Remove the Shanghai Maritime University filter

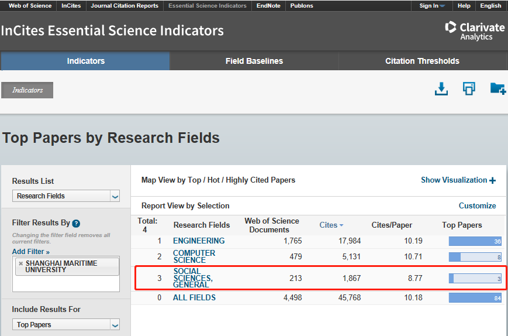[21, 263]
